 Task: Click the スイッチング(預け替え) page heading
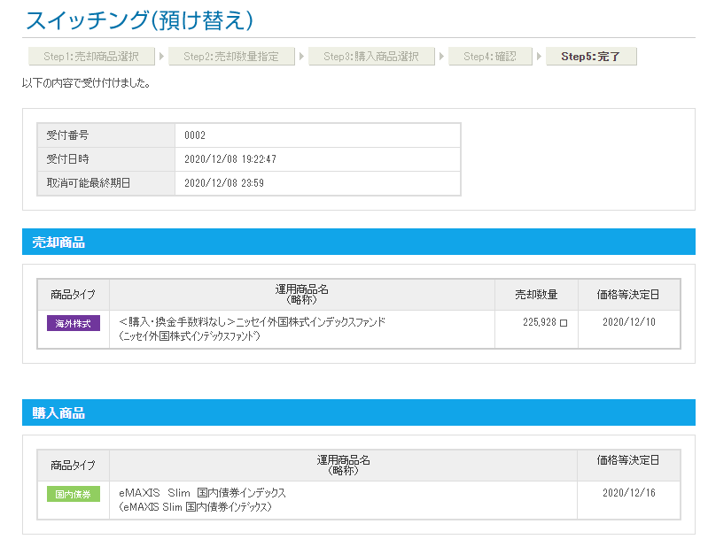tap(140, 20)
